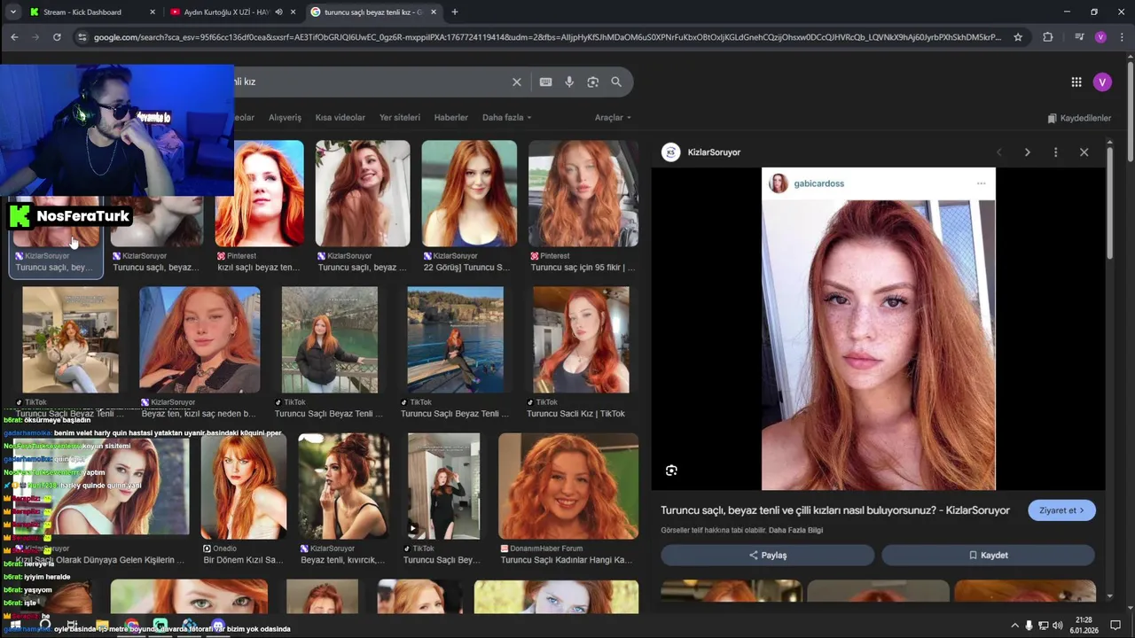Screen dimensions: 1135x638
Task: Click the 'Ziyaret et' visit button
Action: tap(1061, 510)
